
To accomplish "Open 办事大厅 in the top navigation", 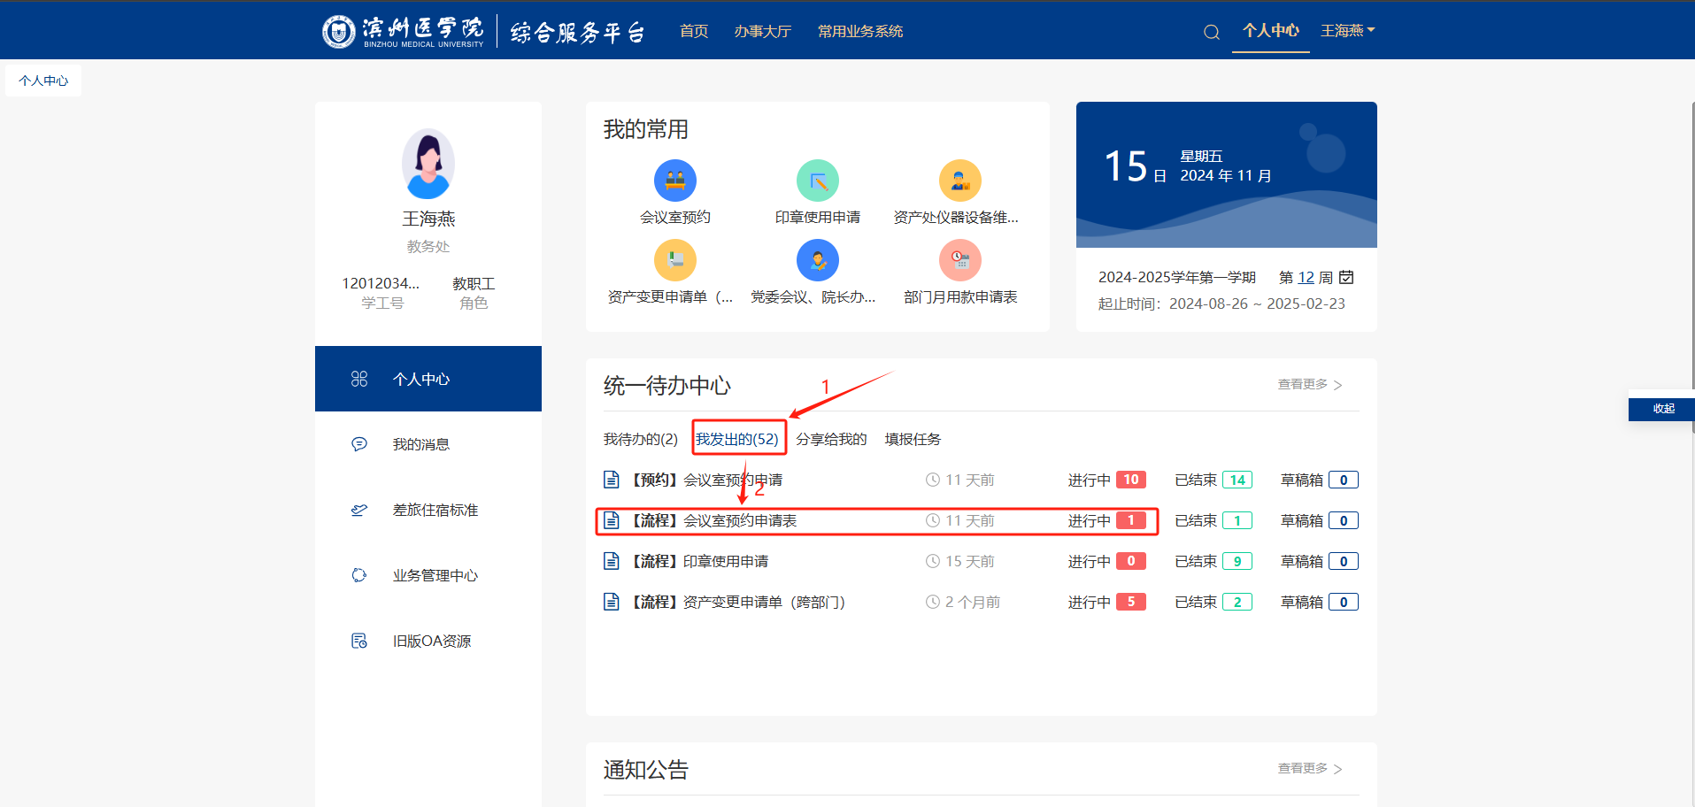I will pyautogui.click(x=763, y=31).
